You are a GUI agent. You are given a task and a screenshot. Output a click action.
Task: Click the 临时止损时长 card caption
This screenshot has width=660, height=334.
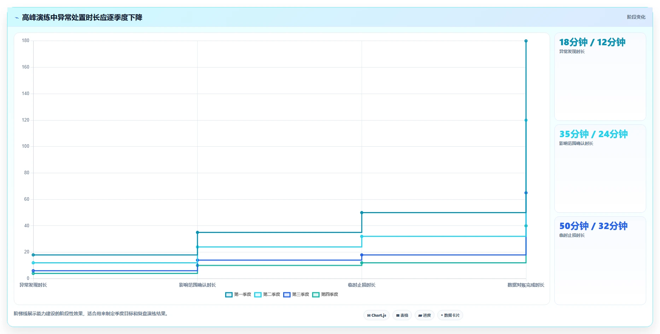pyautogui.click(x=572, y=235)
